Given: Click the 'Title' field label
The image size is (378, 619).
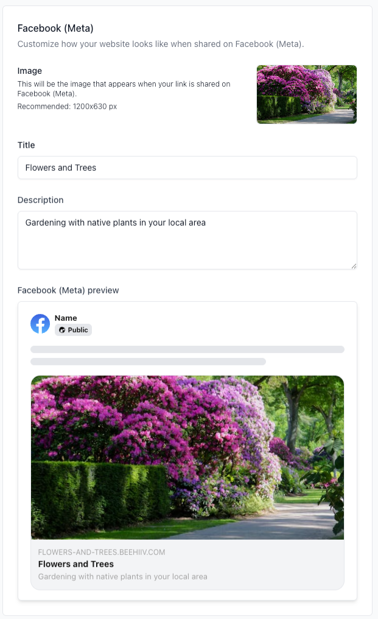Looking at the screenshot, I should [26, 145].
